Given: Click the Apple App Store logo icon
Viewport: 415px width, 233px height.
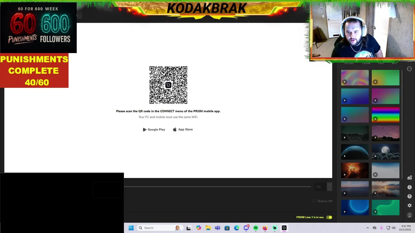Looking at the screenshot, I should pyautogui.click(x=175, y=129).
